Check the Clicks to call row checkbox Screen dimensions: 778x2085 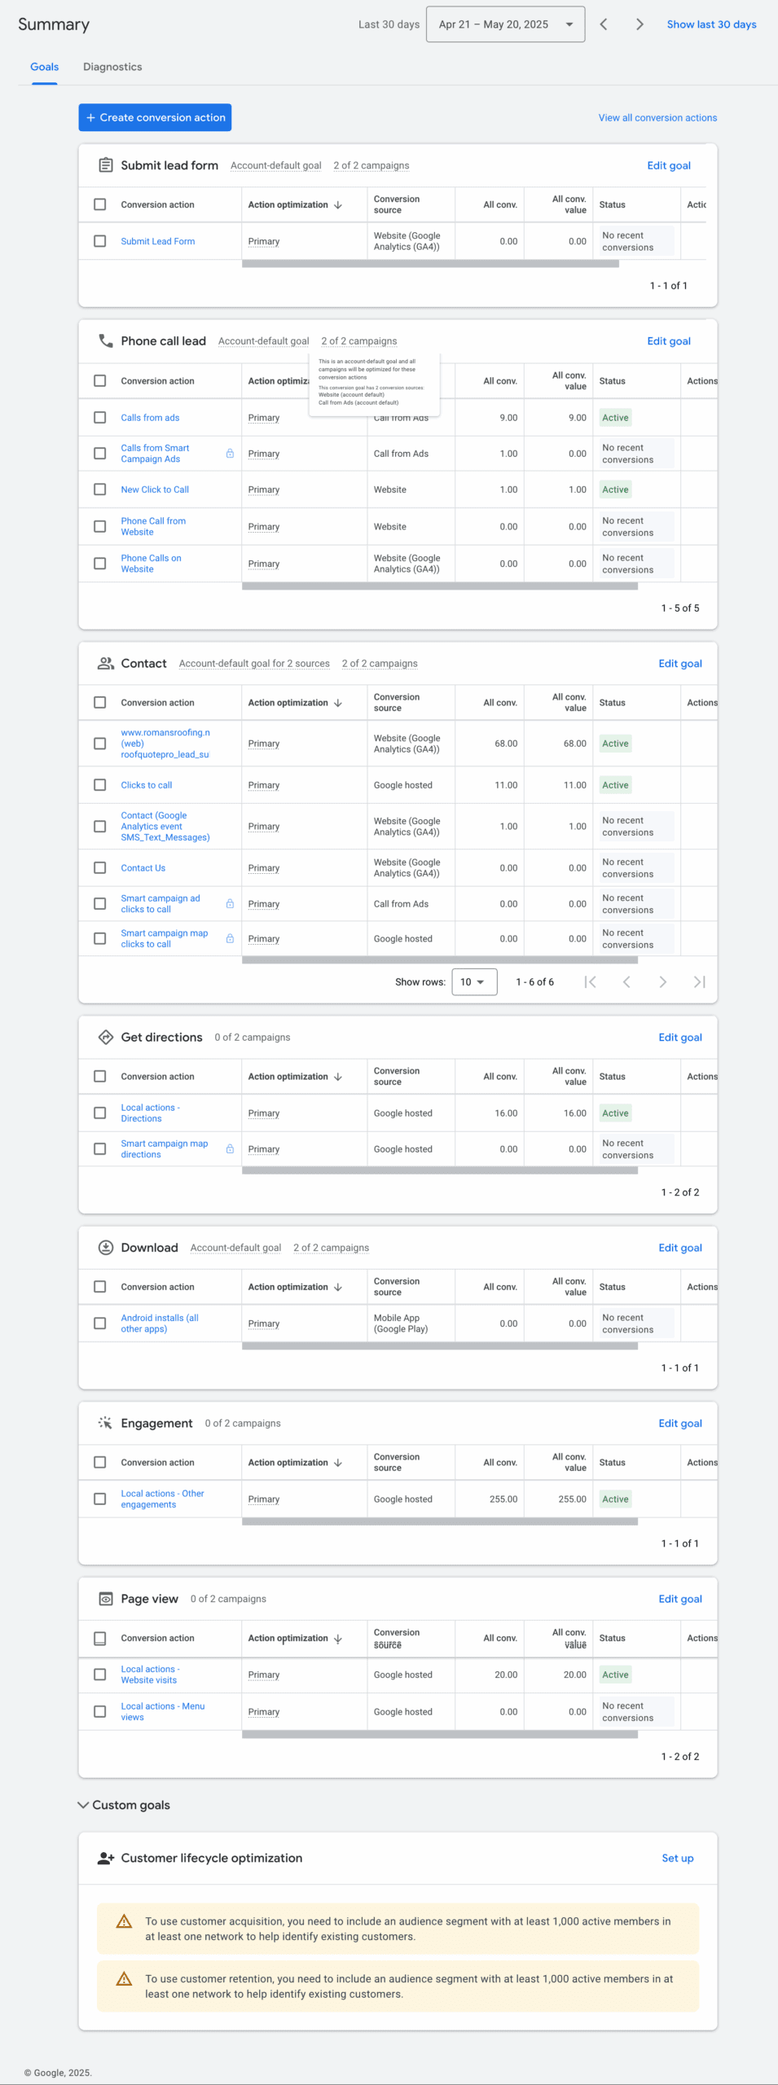pyautogui.click(x=100, y=785)
